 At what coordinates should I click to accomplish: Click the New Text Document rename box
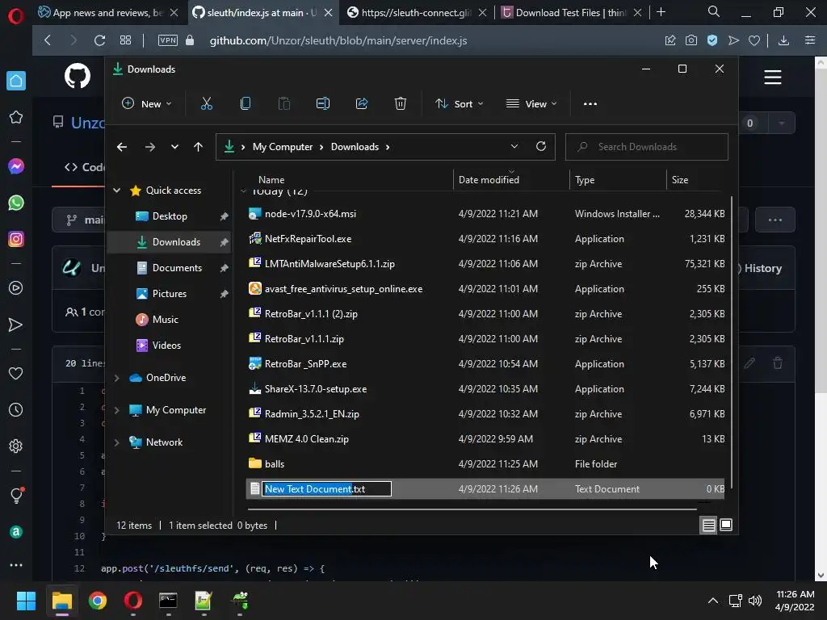326,489
